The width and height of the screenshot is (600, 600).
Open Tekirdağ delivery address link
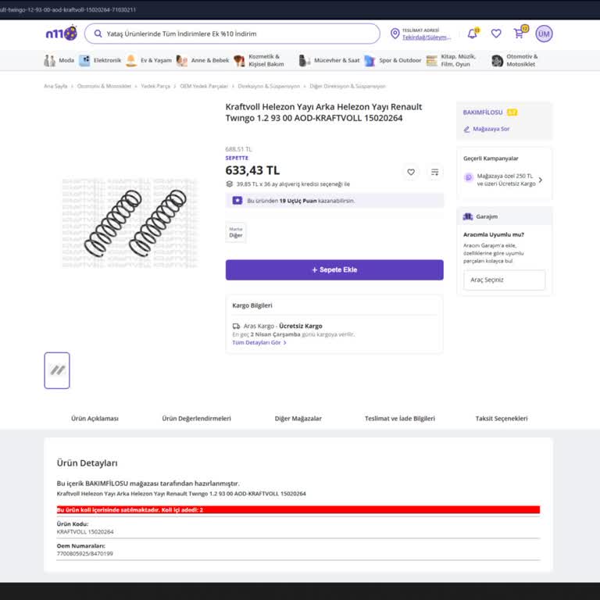(427, 37)
